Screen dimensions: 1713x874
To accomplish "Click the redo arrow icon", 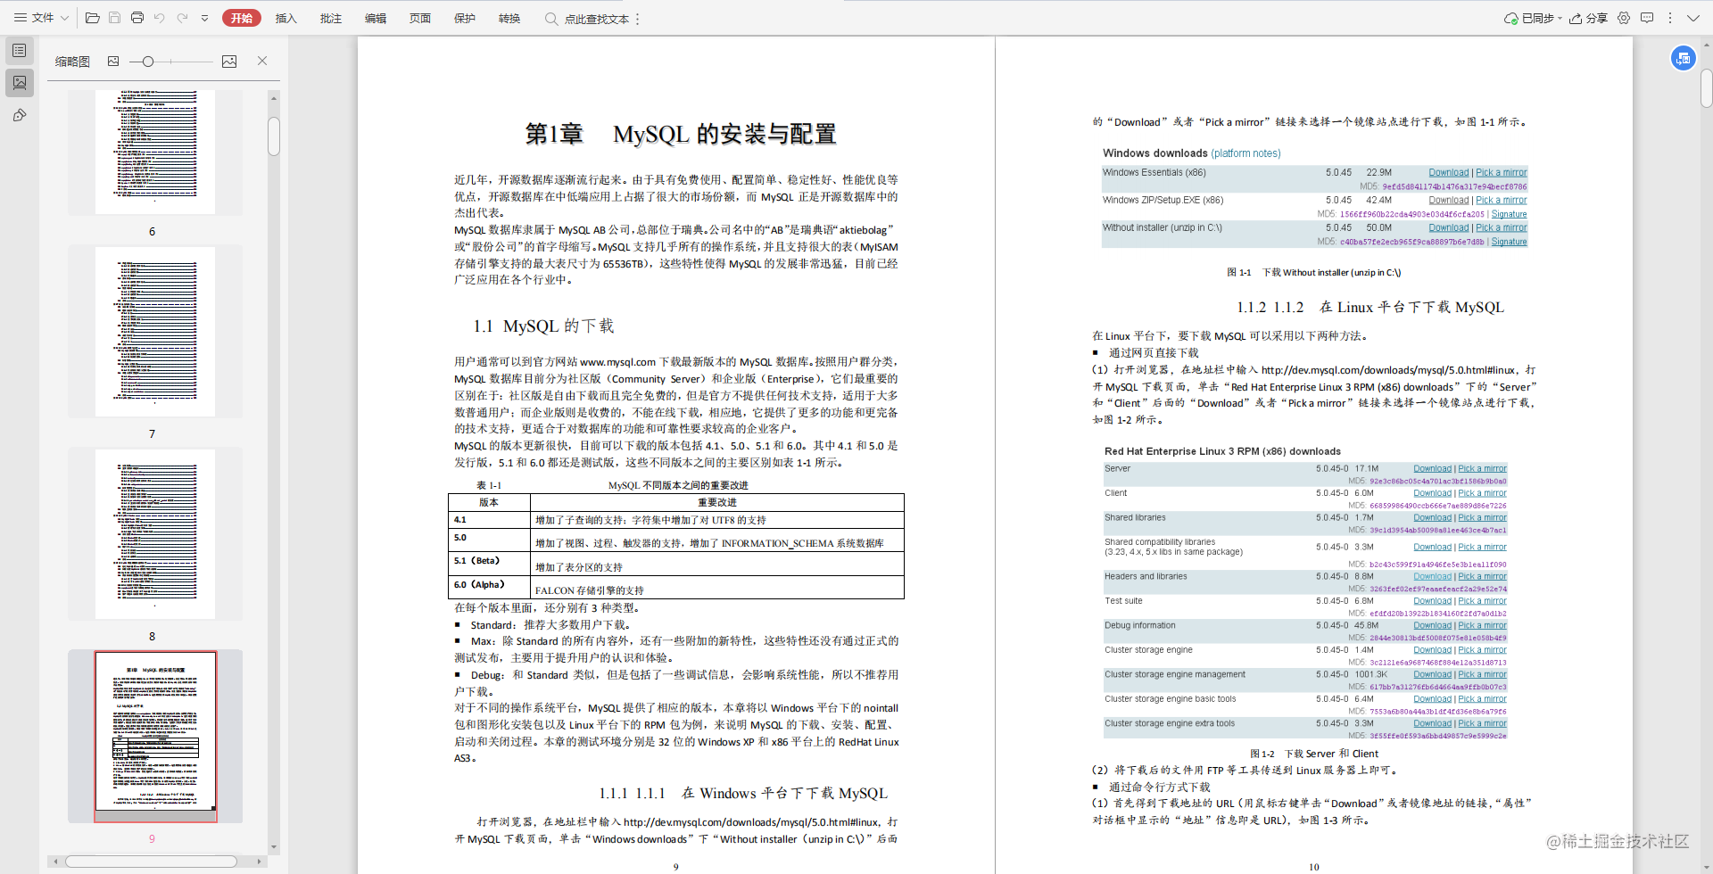I will click(x=182, y=18).
